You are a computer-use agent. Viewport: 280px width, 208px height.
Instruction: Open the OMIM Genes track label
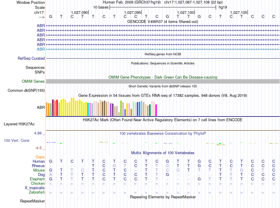pyautogui.click(x=33, y=81)
